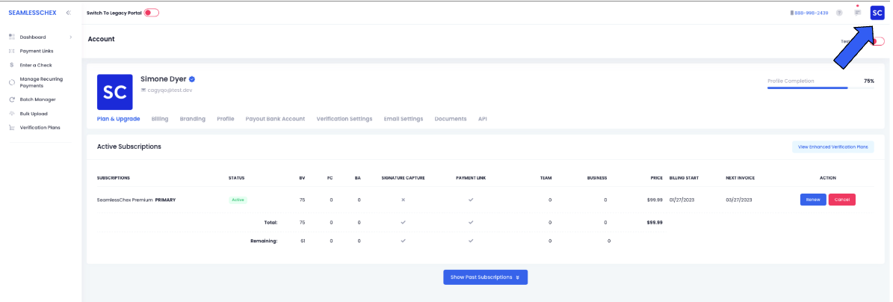Click the signature capture X in Premium row
Screen dimensions: 893x302
click(x=403, y=200)
